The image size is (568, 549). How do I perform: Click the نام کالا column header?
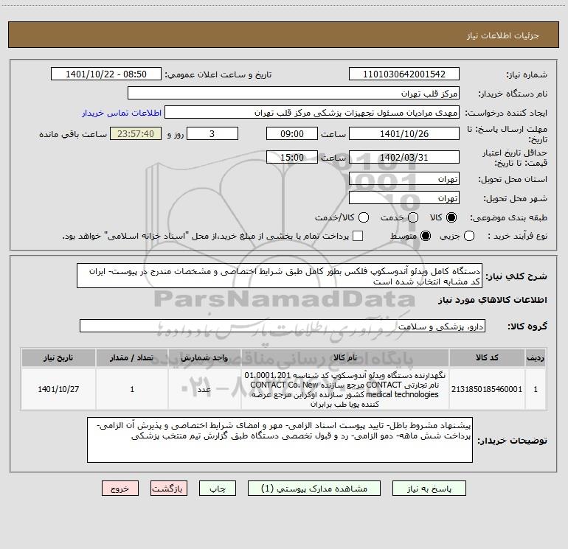point(345,357)
